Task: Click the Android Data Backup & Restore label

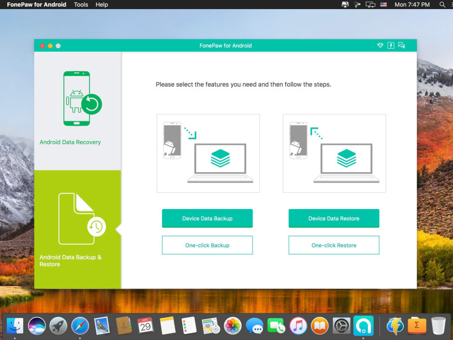Action: (70, 261)
